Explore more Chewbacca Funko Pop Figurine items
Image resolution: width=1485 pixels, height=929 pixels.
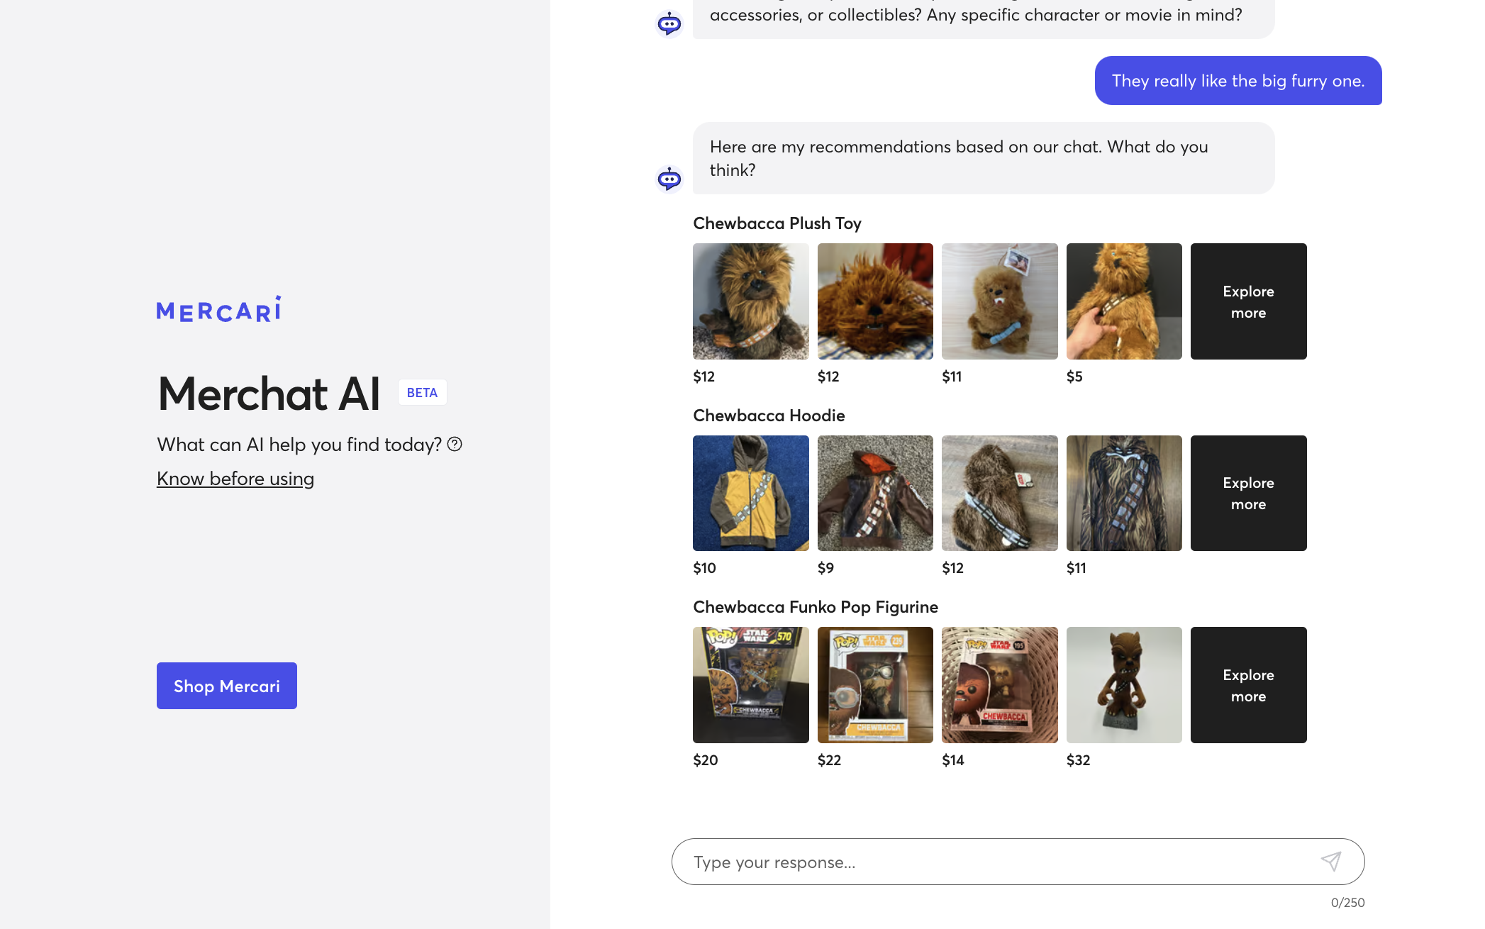(x=1248, y=685)
